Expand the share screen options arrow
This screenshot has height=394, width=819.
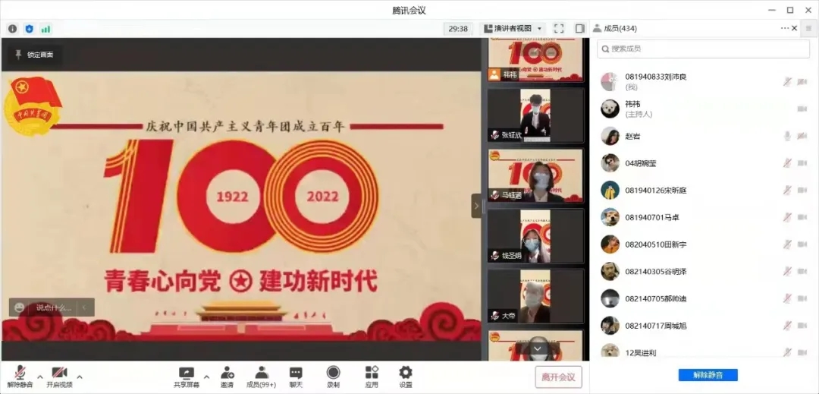click(x=206, y=376)
